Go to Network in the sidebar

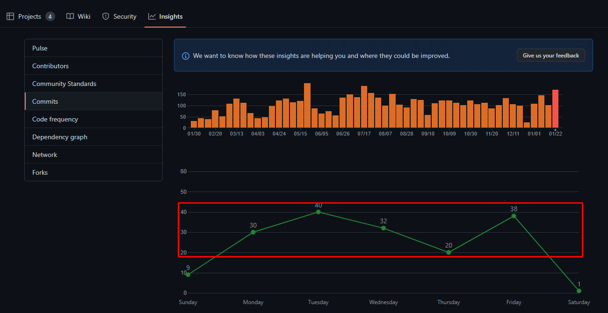tap(44, 155)
